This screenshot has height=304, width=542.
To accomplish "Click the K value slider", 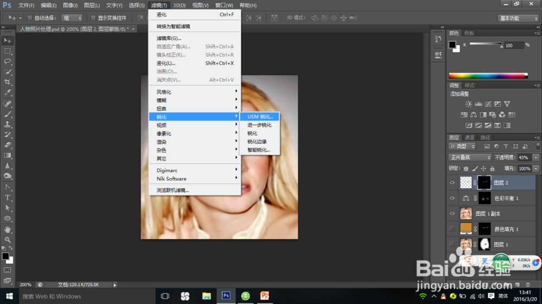I will click(486, 44).
